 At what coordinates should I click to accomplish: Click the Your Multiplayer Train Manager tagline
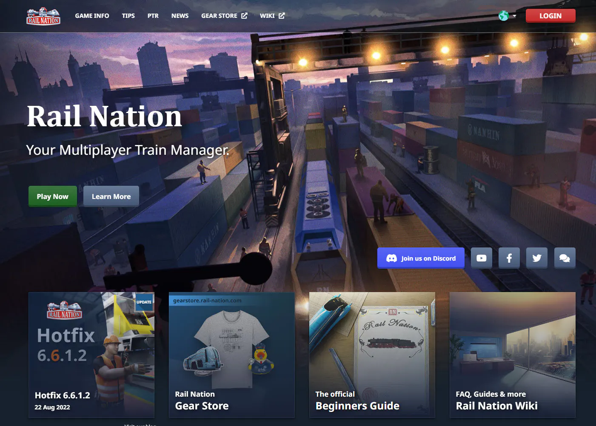(x=128, y=150)
